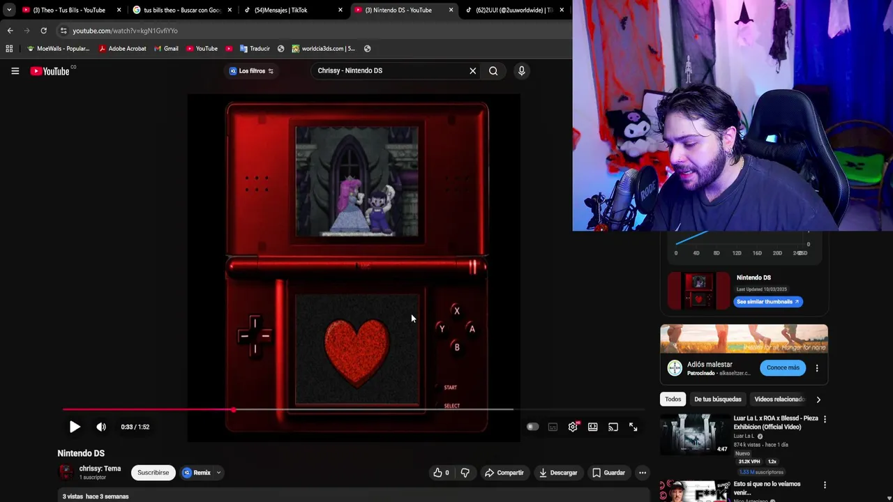Open options for Esto si que no lo veíamos
Screen dimensions: 893x502
click(x=825, y=485)
